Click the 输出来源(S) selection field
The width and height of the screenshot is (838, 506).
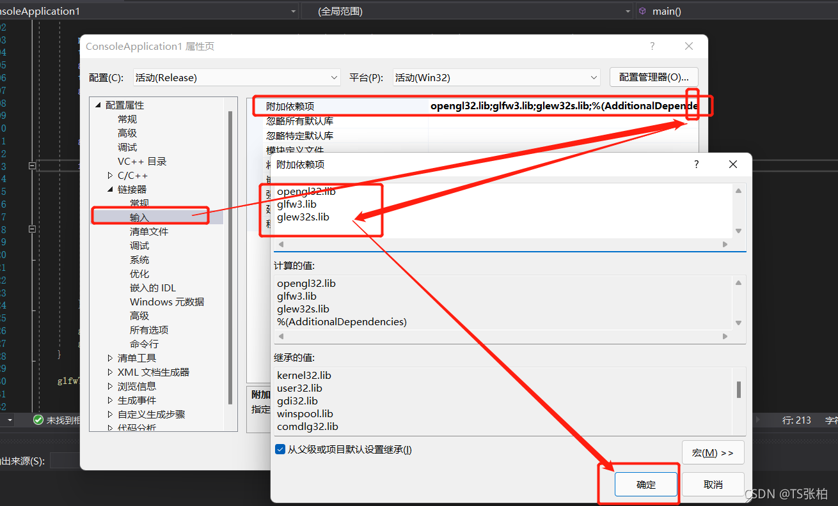tap(65, 461)
